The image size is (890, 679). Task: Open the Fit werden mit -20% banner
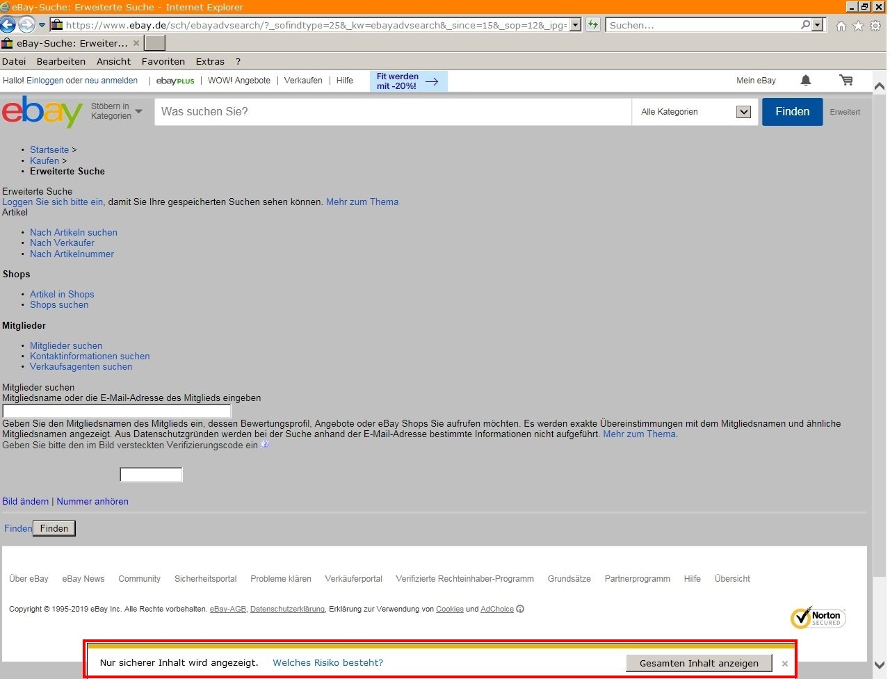[408, 81]
